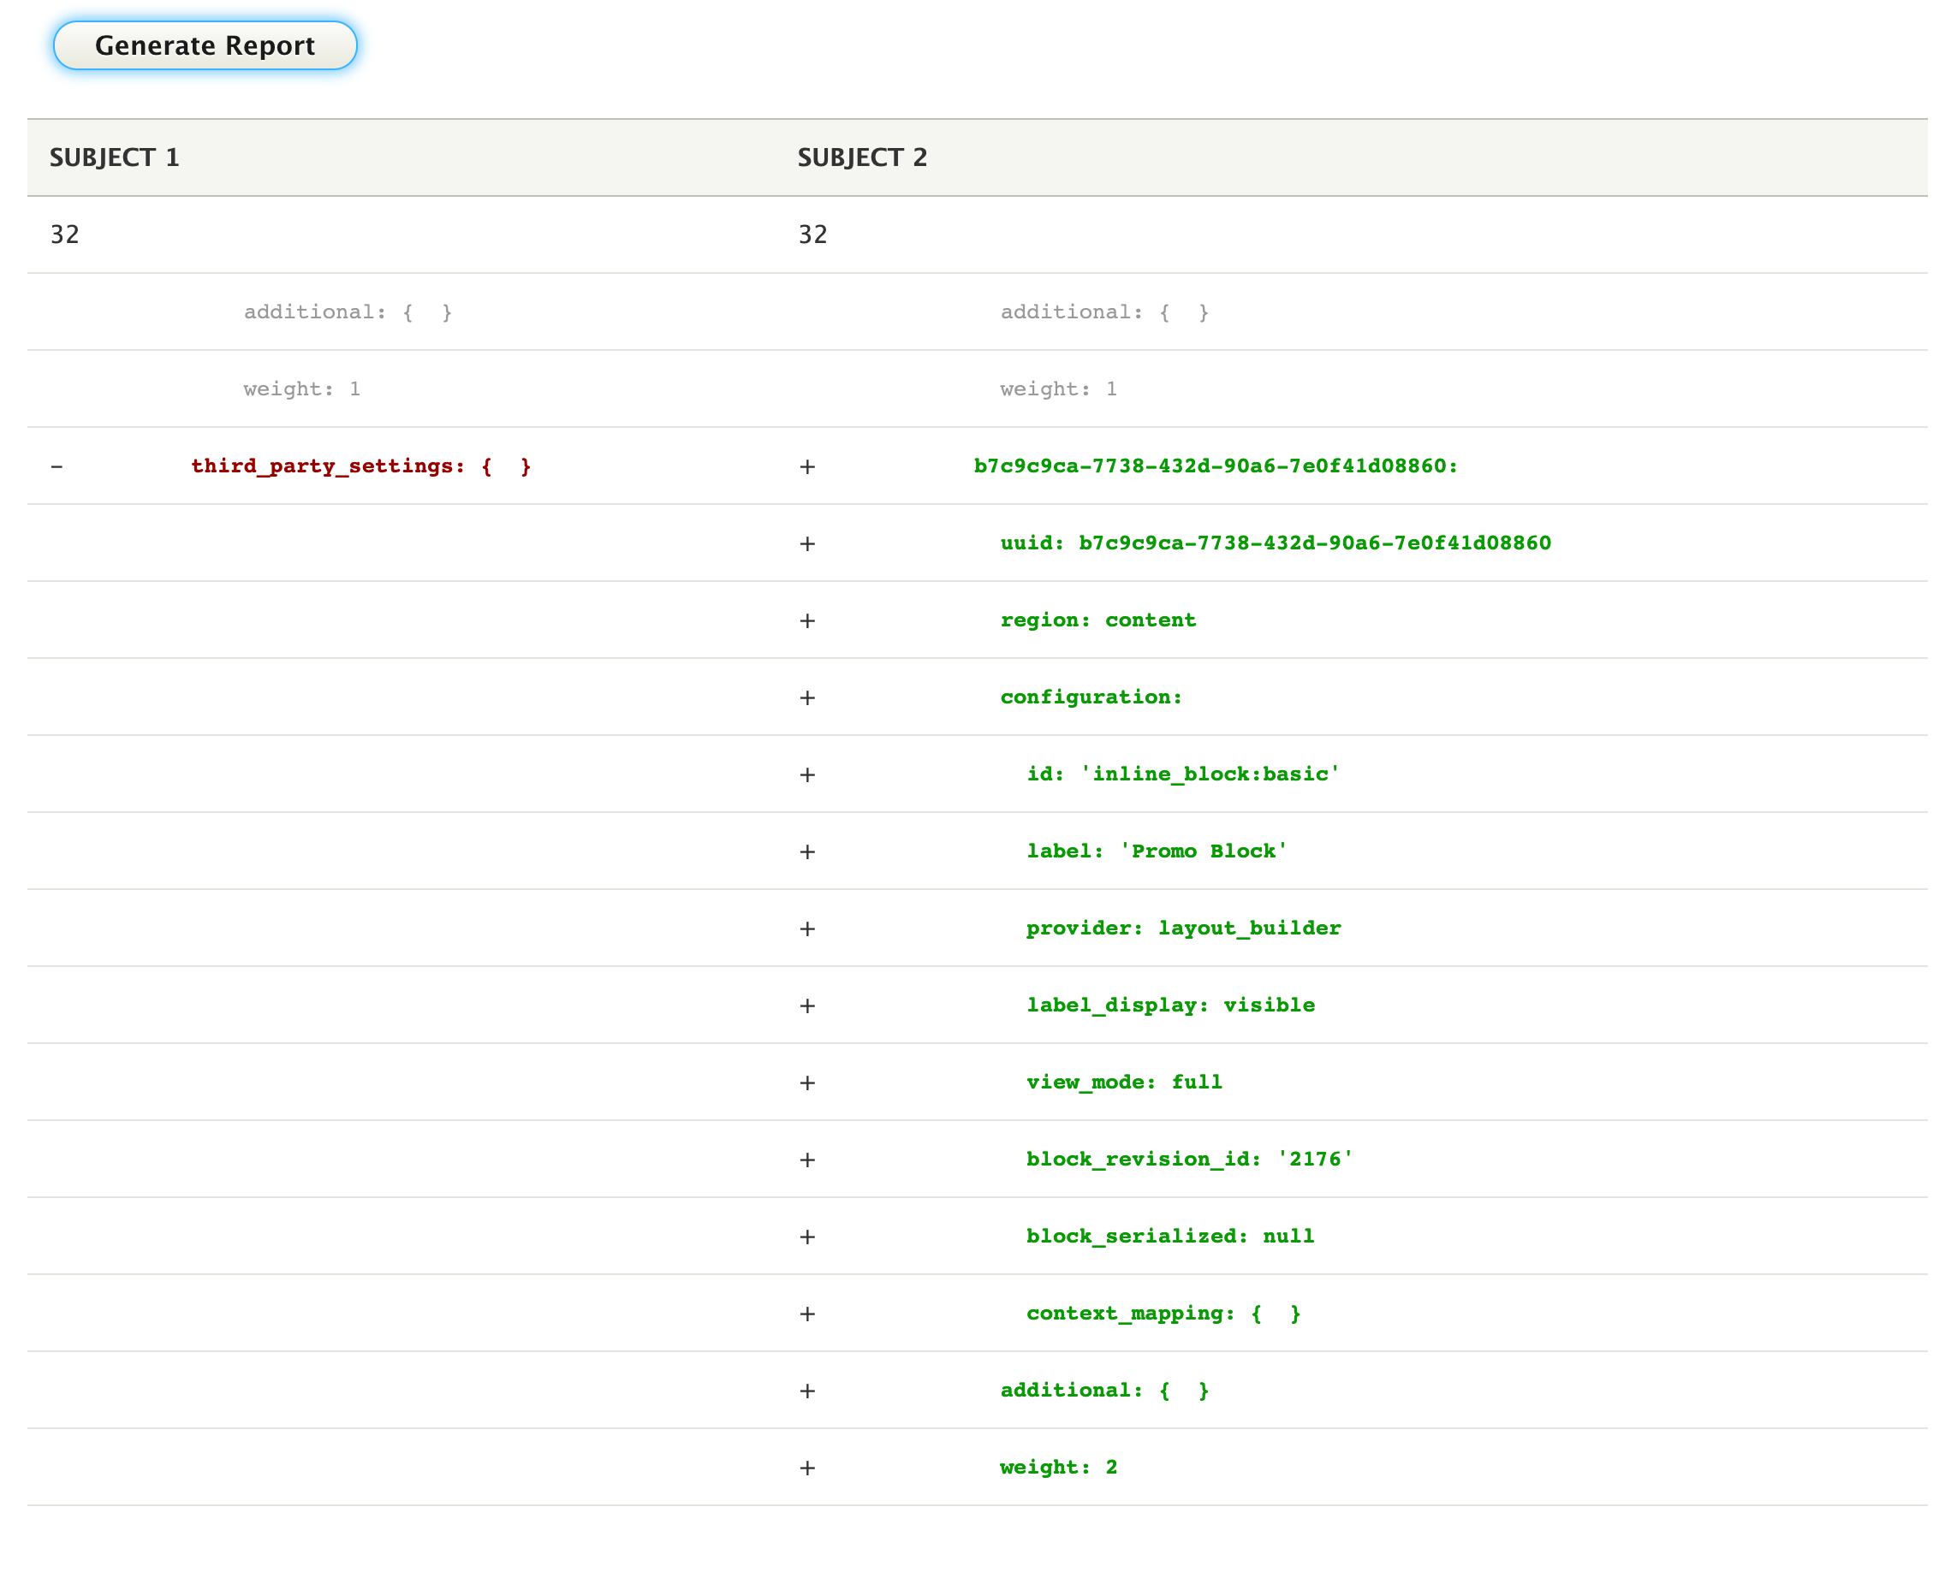Expand the uuid row using its plus sign
This screenshot has height=1578, width=1933.
(x=807, y=543)
